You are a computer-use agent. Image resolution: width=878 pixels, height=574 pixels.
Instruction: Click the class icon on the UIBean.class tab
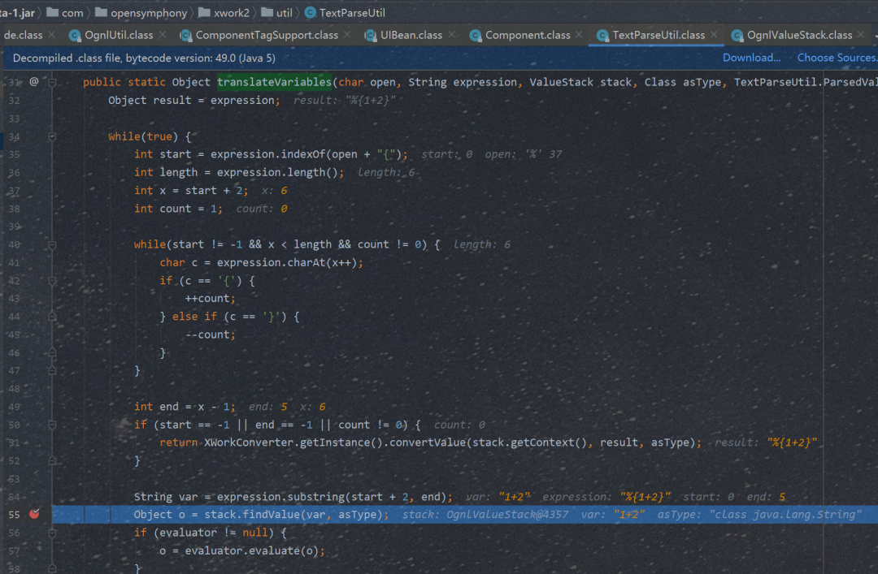click(370, 35)
